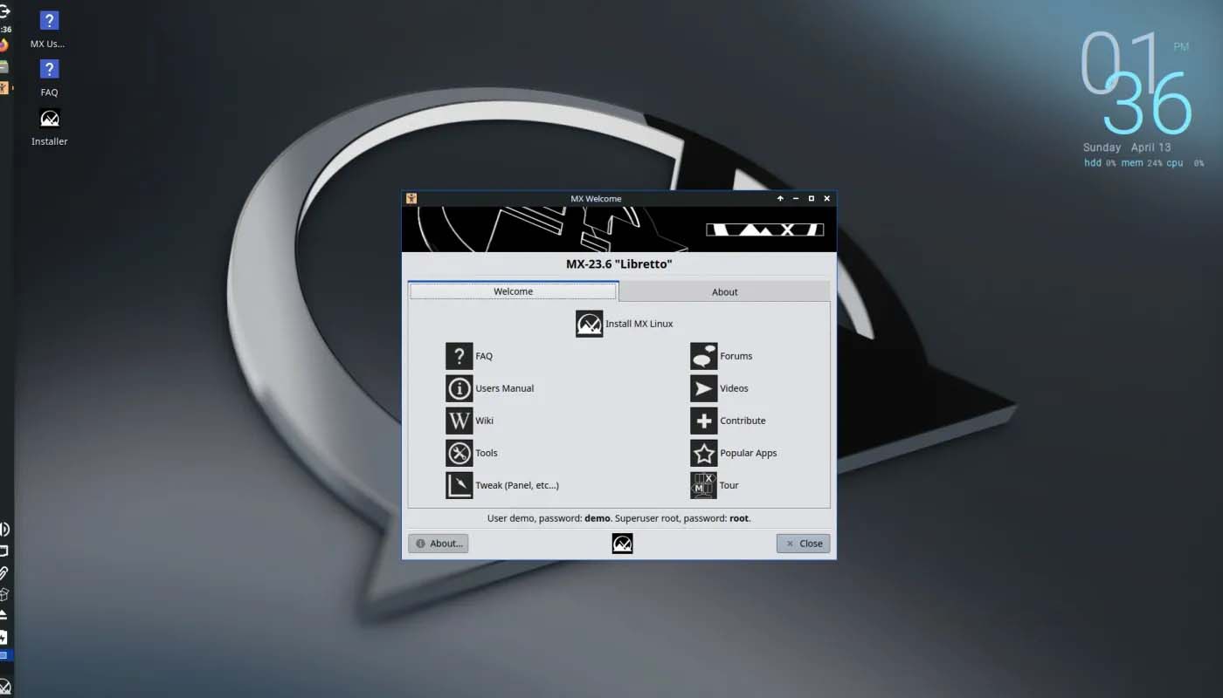
Task: Click the Contribute plus icon
Action: pyautogui.click(x=703, y=421)
